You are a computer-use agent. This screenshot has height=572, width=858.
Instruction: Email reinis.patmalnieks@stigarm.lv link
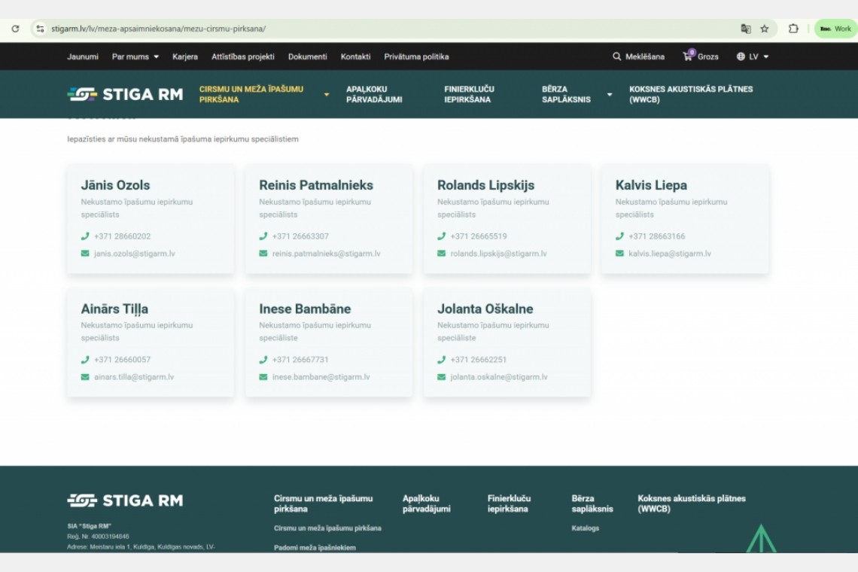[326, 254]
